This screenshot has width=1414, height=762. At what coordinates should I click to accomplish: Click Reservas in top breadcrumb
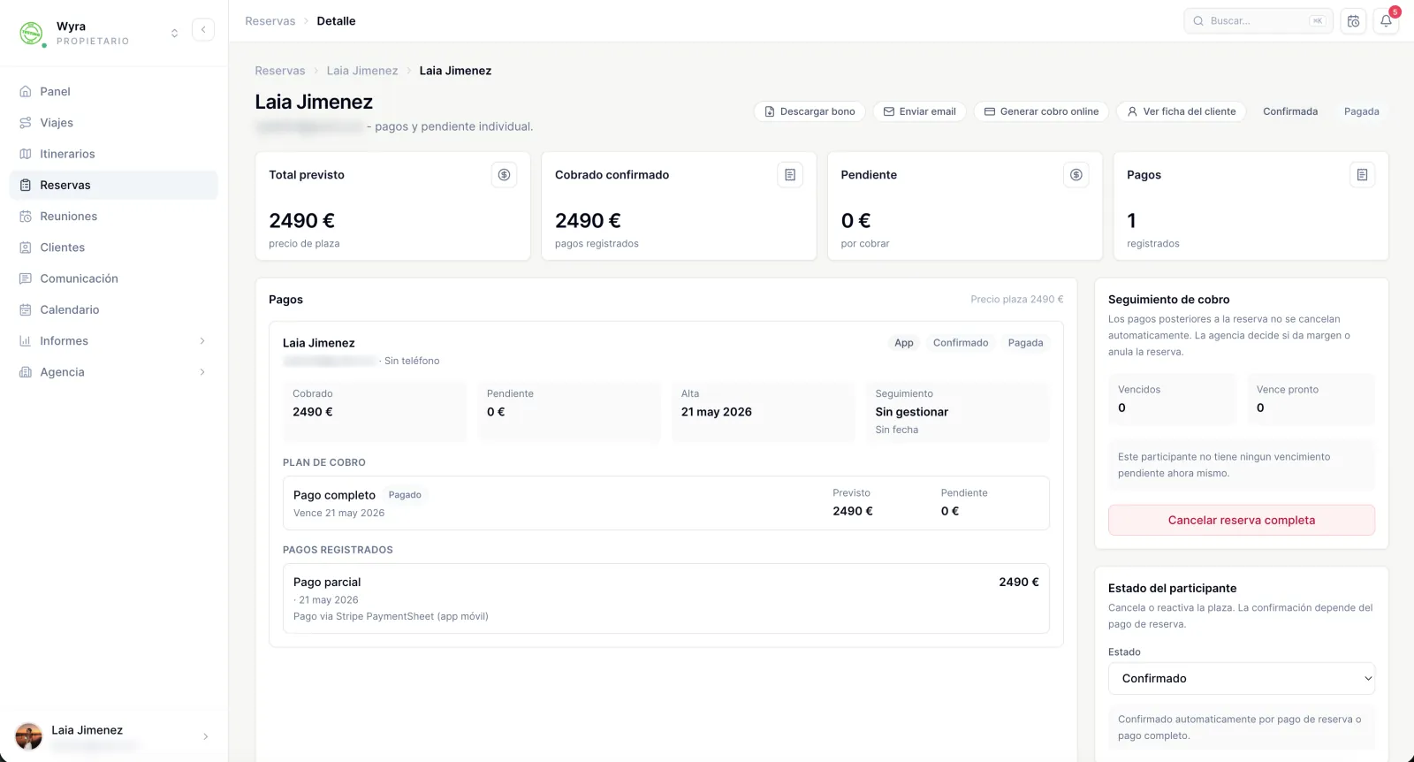pyautogui.click(x=270, y=21)
